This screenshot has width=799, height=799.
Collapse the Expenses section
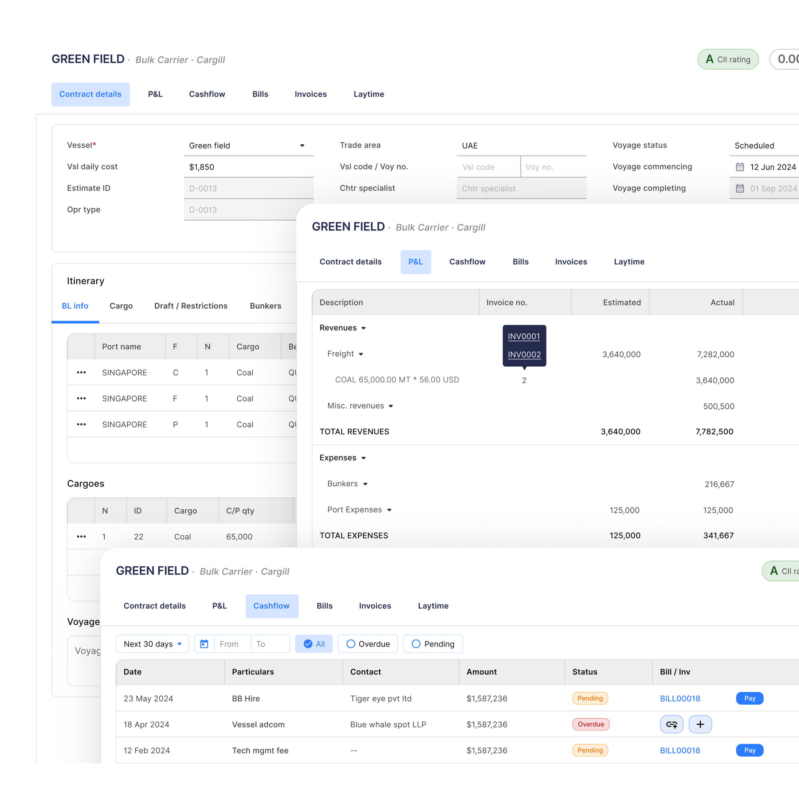click(x=364, y=458)
